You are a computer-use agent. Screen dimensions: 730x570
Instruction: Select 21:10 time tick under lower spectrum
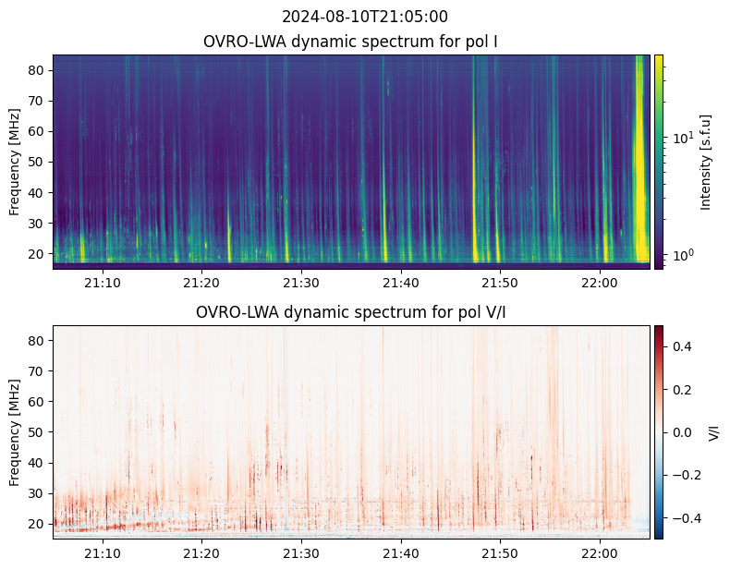click(102, 553)
